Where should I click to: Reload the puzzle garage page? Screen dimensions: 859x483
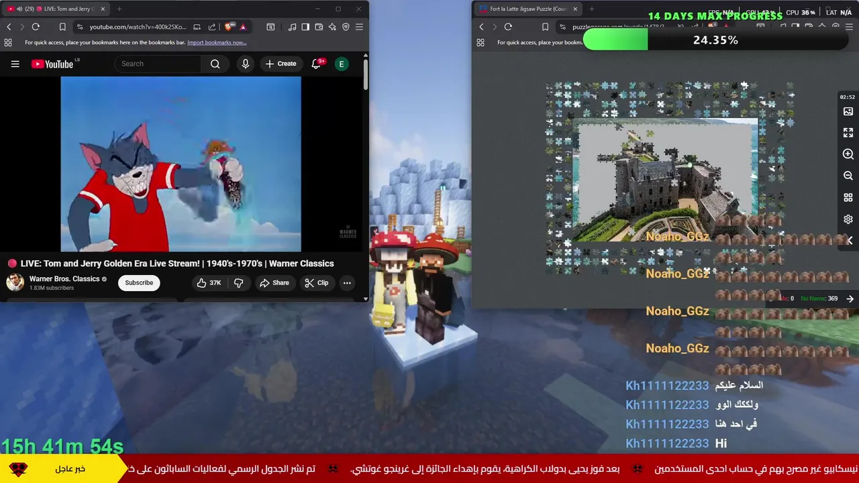[x=508, y=27]
